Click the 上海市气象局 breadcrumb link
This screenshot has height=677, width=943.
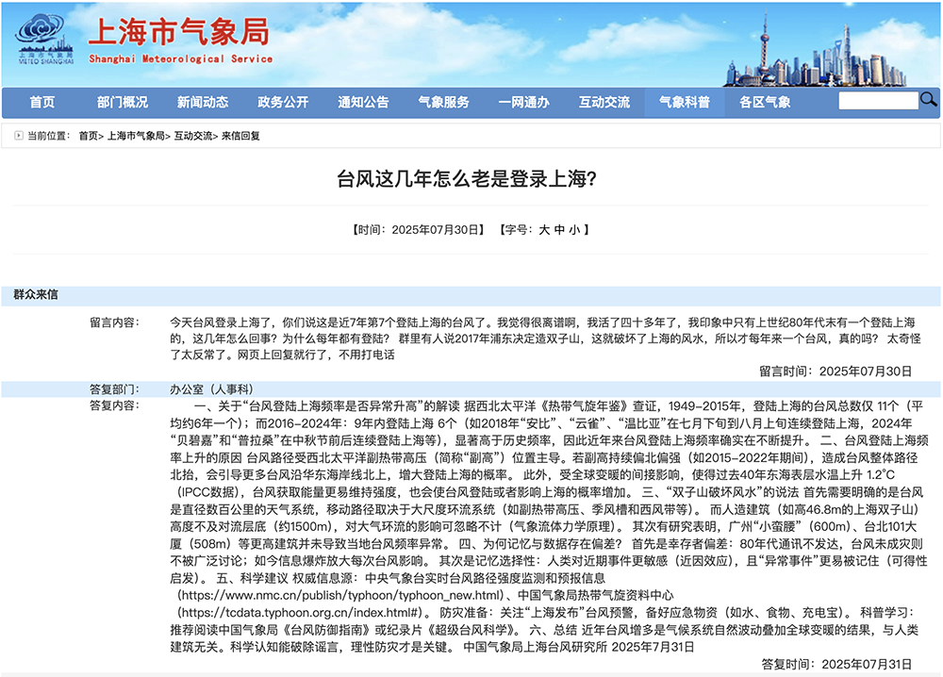(x=137, y=136)
